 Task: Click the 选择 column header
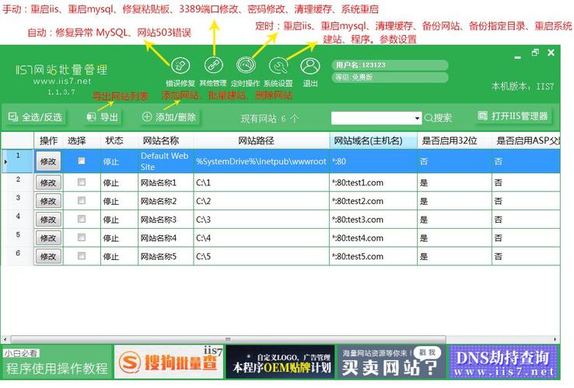tap(82, 140)
